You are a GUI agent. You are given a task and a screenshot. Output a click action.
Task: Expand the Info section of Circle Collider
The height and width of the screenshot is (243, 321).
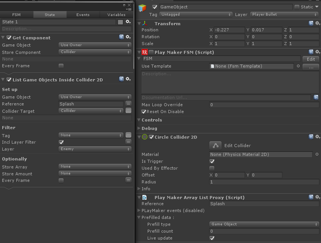[x=139, y=188]
